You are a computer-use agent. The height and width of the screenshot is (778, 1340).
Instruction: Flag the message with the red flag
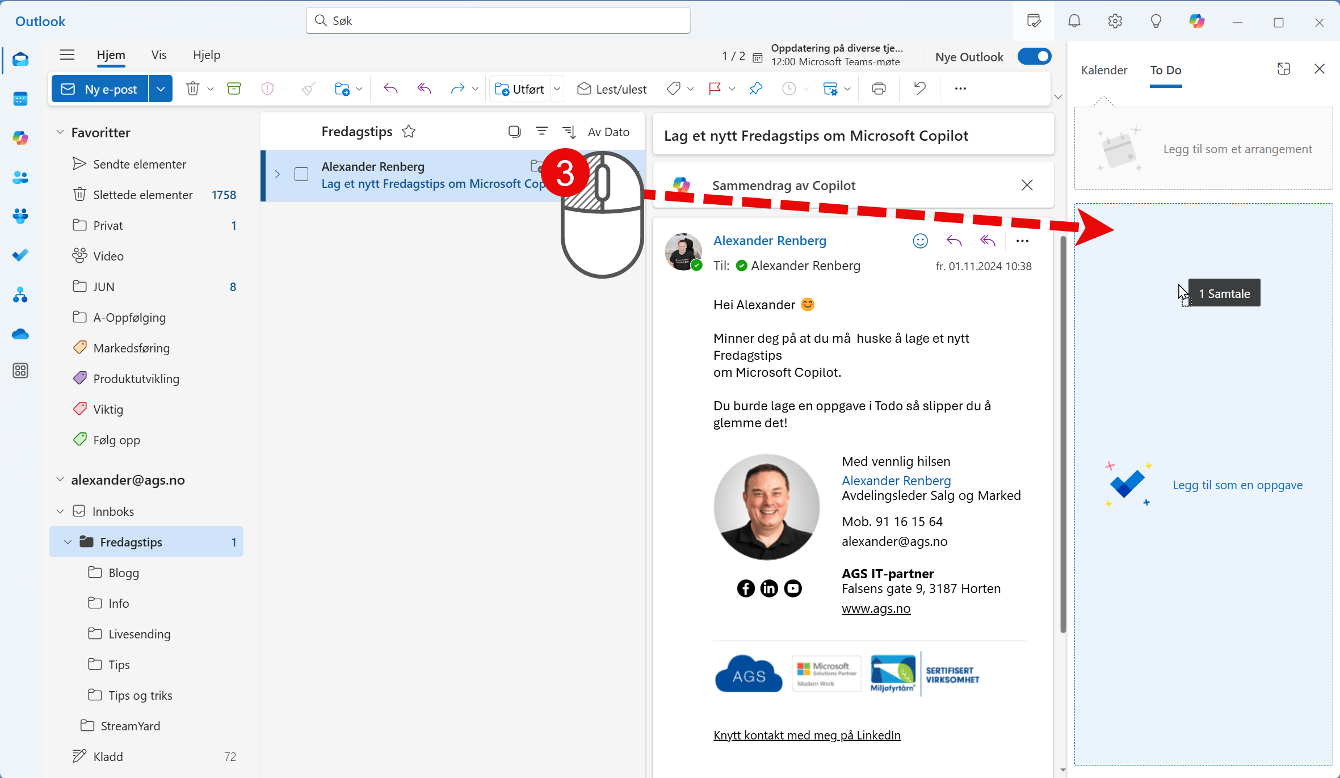click(715, 89)
